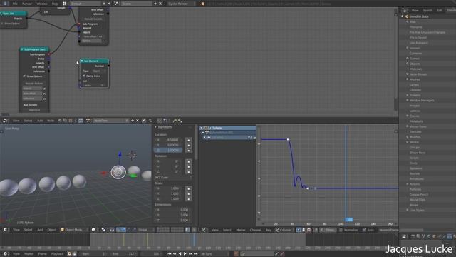The height and width of the screenshot is (257, 456).
Task: Select Sphere channel in graph editor
Action: tap(228, 128)
